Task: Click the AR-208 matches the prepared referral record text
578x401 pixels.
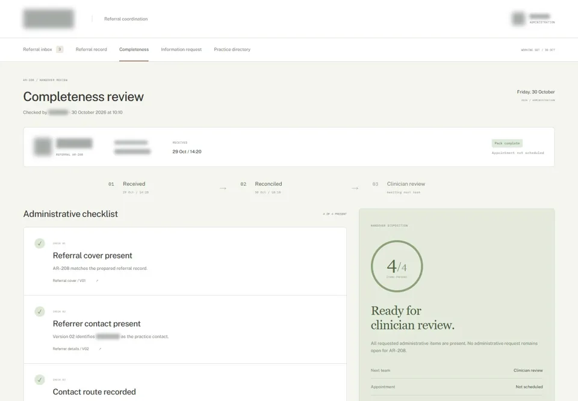Action: tap(100, 269)
